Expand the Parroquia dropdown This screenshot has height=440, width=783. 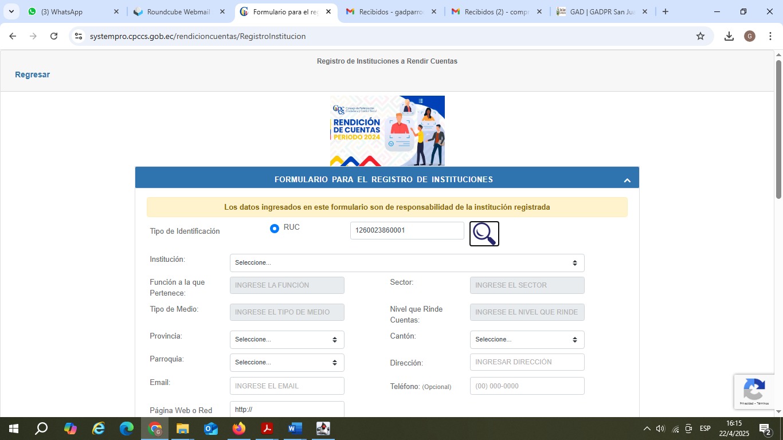pyautogui.click(x=287, y=363)
